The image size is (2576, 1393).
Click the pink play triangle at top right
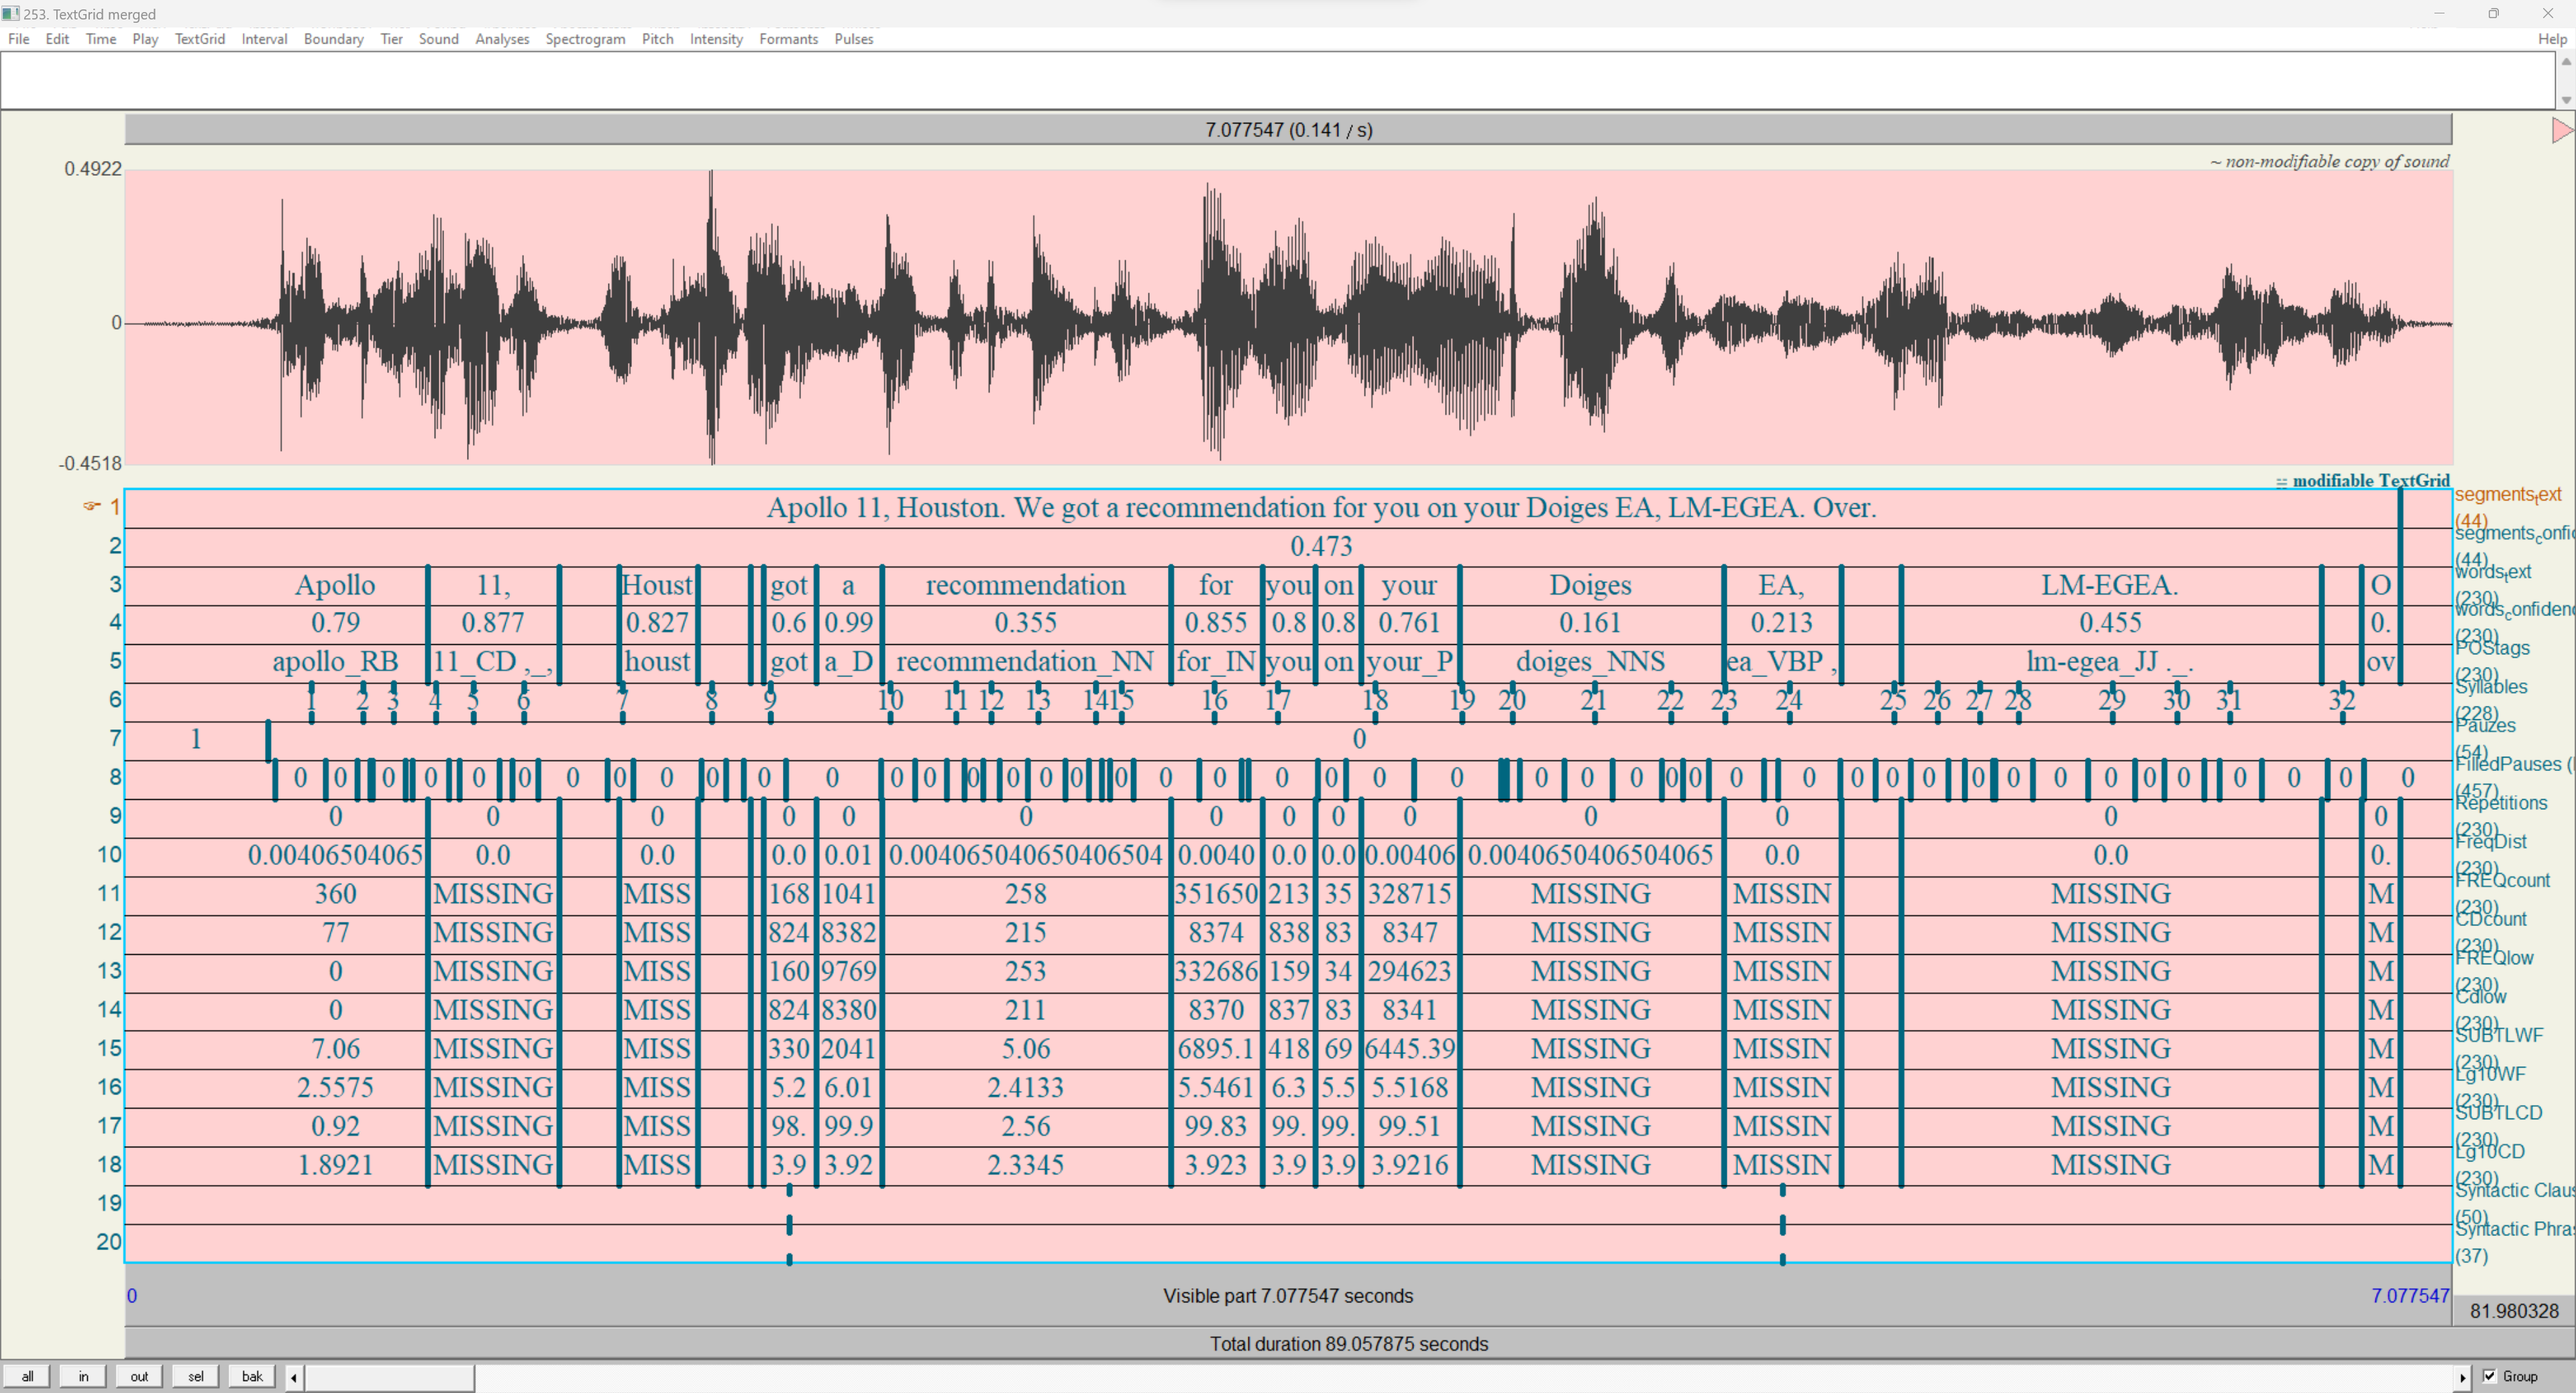(x=2561, y=130)
